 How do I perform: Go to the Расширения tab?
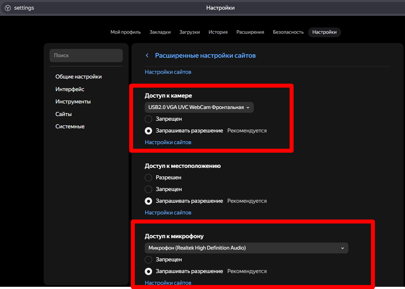pos(250,32)
